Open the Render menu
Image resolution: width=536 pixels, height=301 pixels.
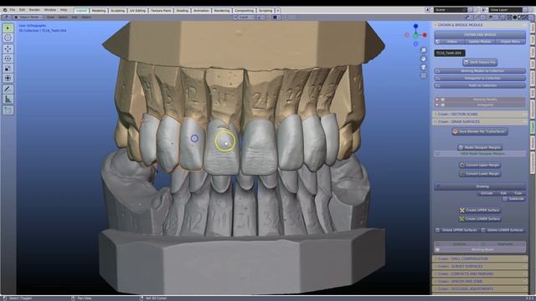click(x=34, y=10)
